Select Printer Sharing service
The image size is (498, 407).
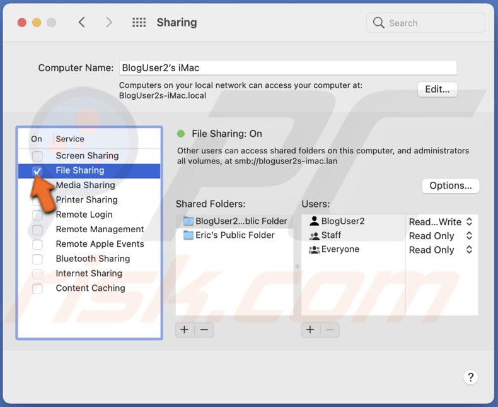[x=86, y=199]
